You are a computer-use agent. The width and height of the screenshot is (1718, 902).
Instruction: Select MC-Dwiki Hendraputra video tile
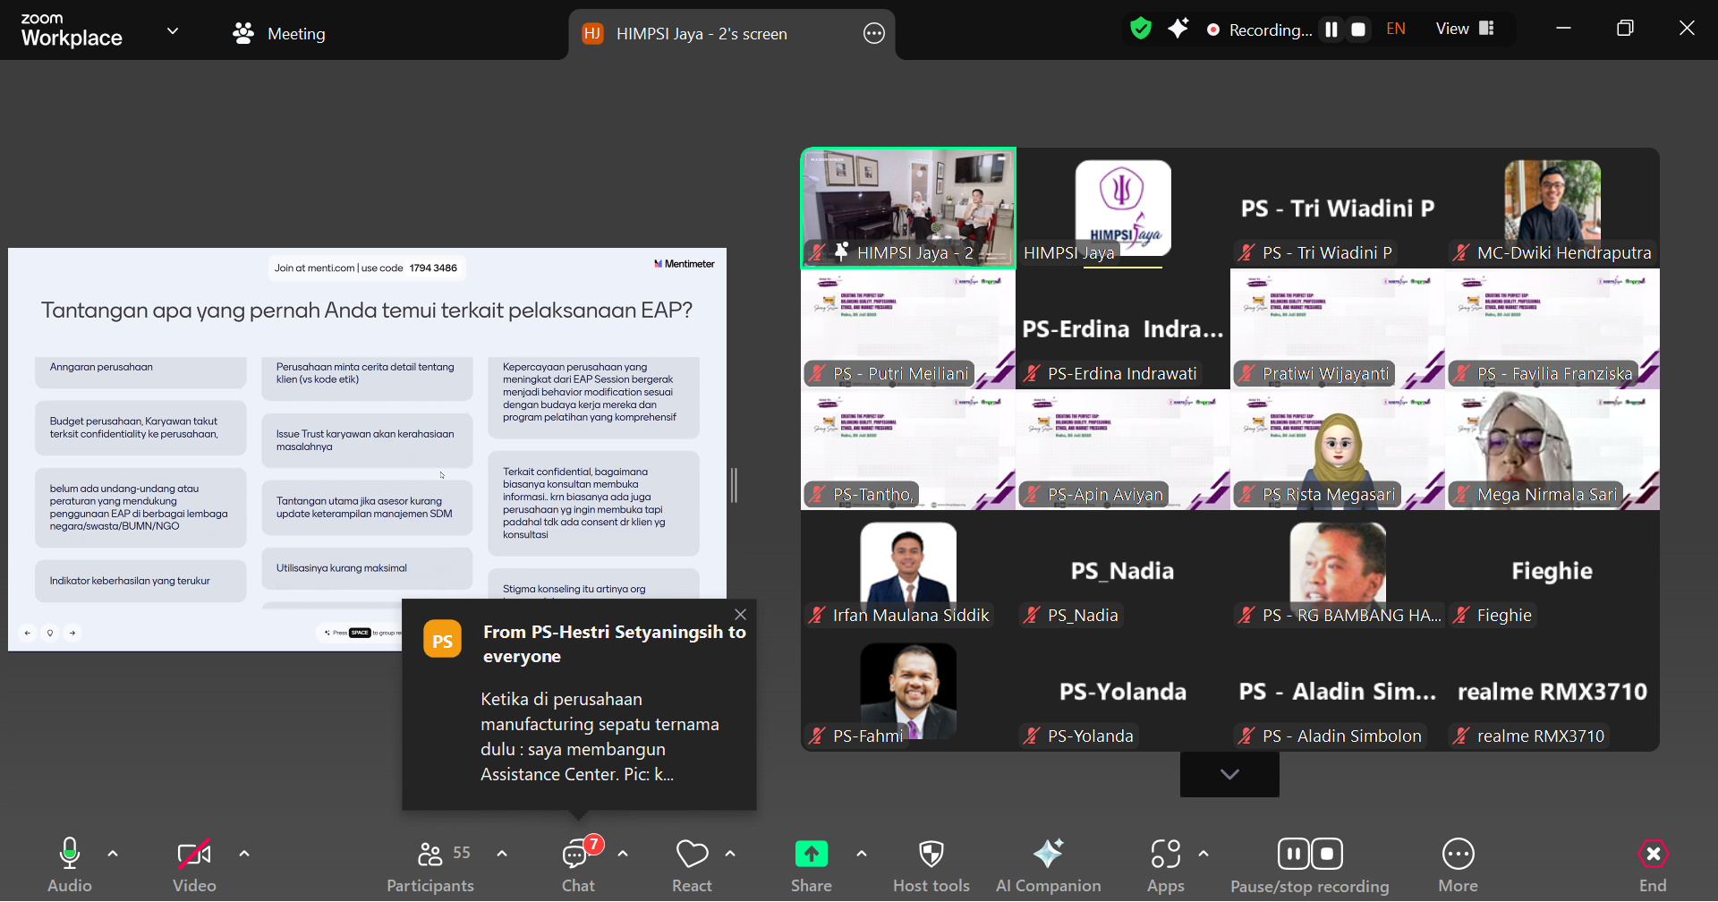1552,208
